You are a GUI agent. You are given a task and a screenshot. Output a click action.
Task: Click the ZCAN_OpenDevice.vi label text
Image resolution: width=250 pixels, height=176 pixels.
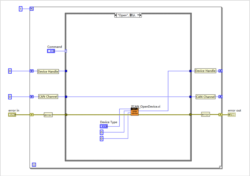146,106
